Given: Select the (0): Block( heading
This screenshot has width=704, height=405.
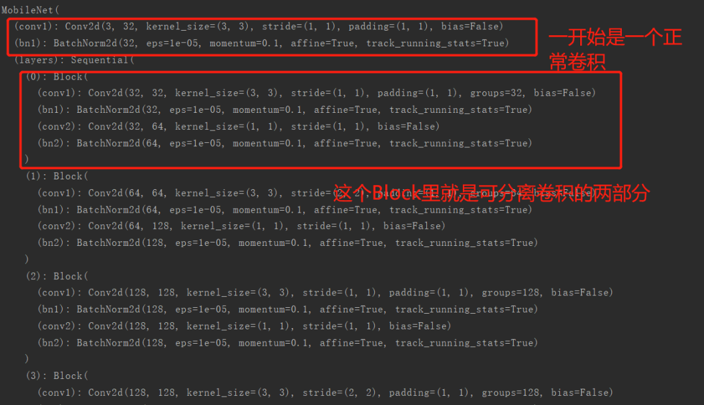Looking at the screenshot, I should pos(57,77).
